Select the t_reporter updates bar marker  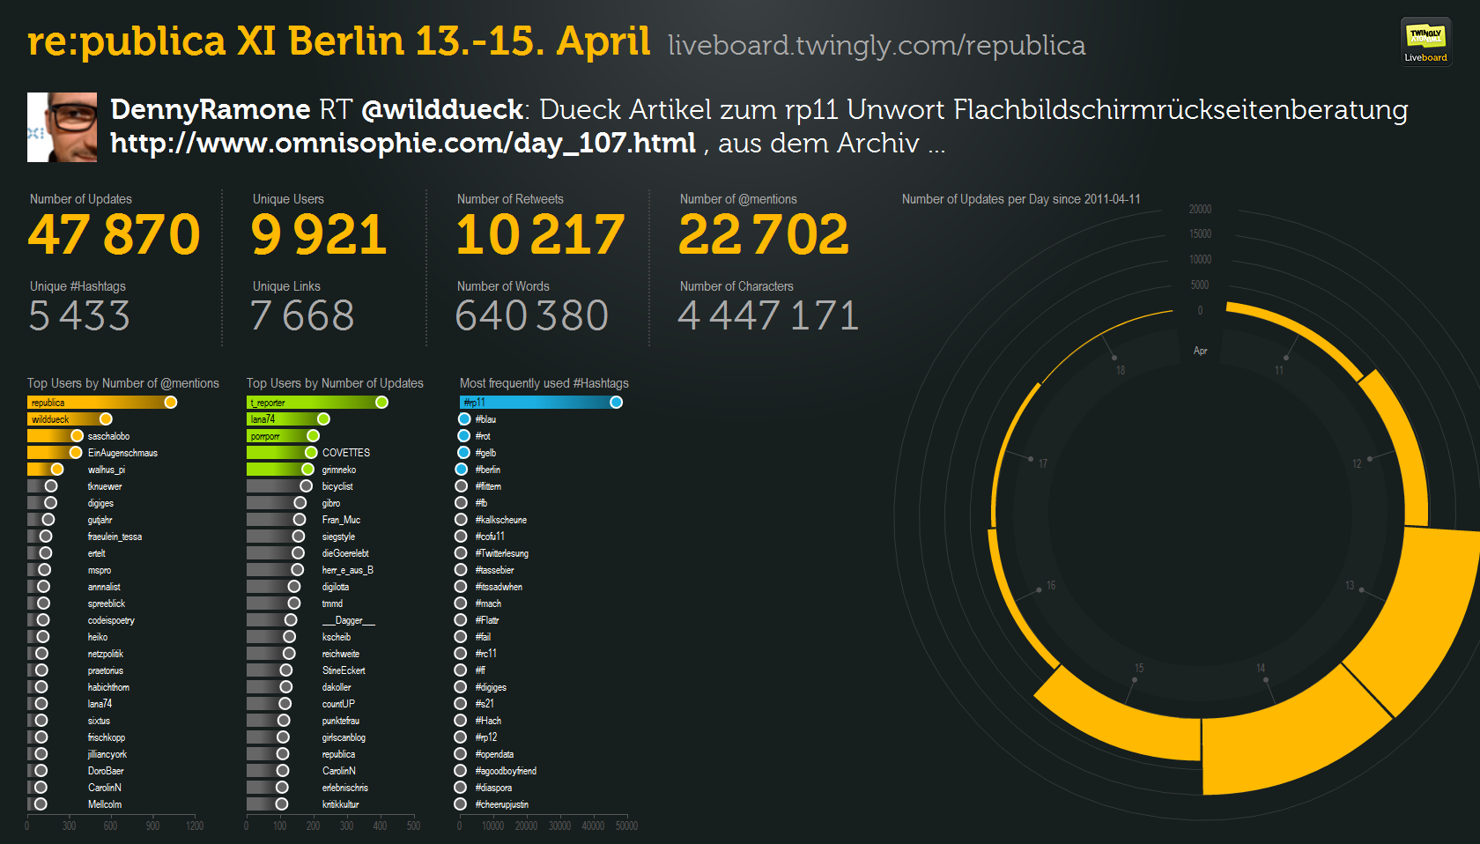pyautogui.click(x=381, y=403)
